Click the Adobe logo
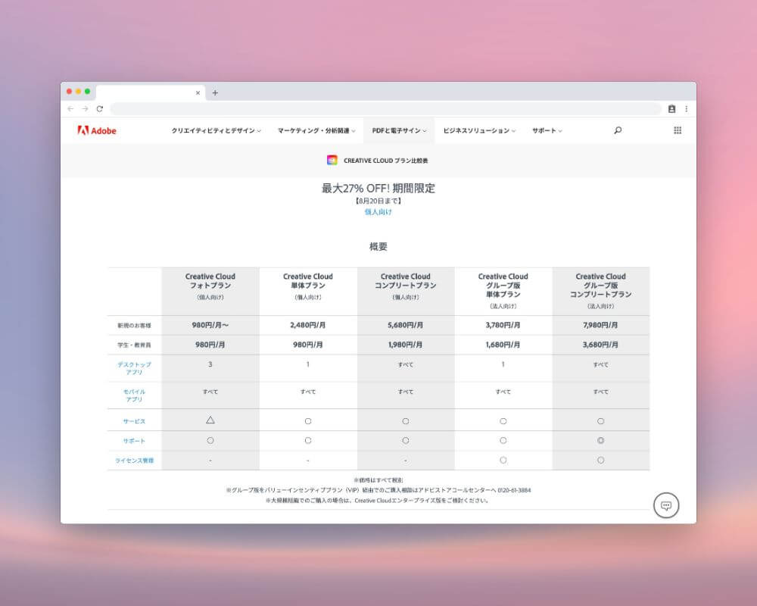Viewport: 757px width, 606px height. tap(97, 130)
